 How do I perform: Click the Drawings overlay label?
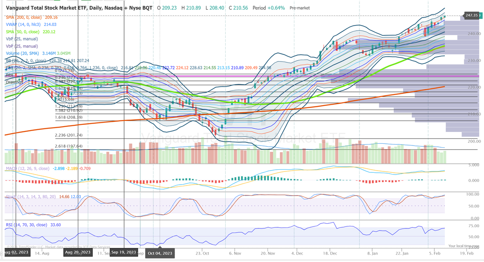(14, 82)
